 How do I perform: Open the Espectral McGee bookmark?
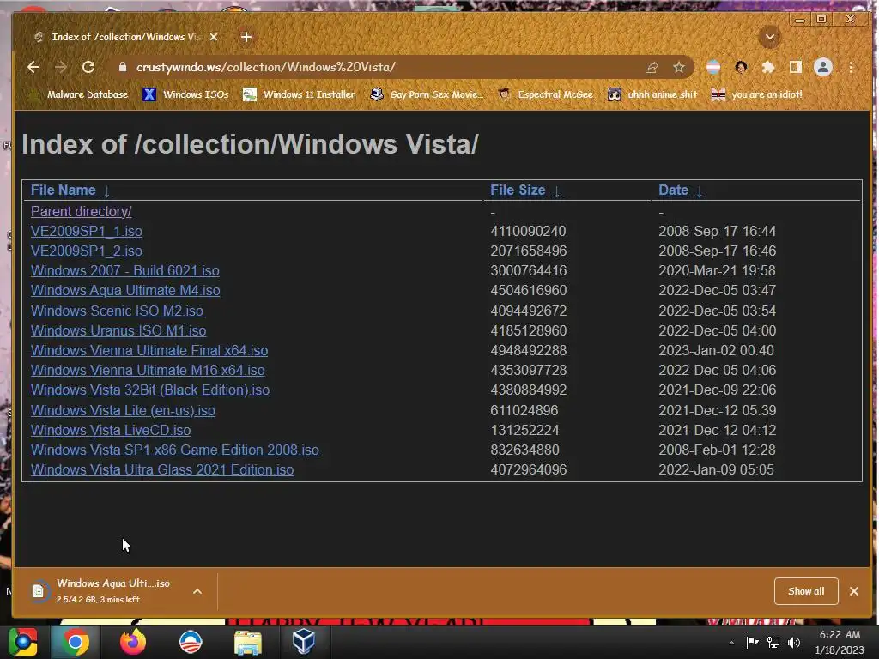[x=545, y=94]
